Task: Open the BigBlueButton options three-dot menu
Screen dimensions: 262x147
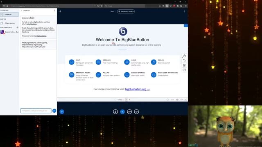Action: point(185,11)
